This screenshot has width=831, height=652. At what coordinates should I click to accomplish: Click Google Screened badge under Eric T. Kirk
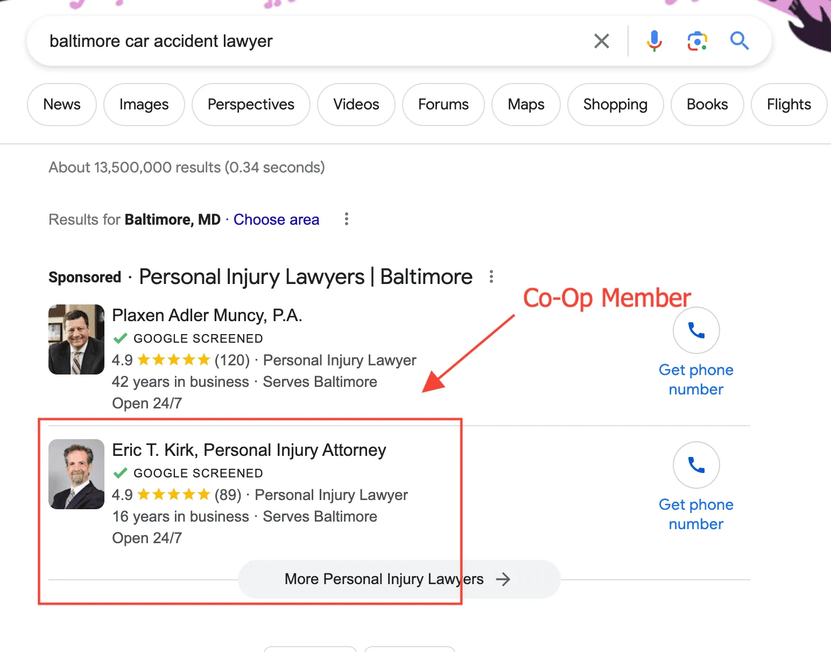(188, 473)
